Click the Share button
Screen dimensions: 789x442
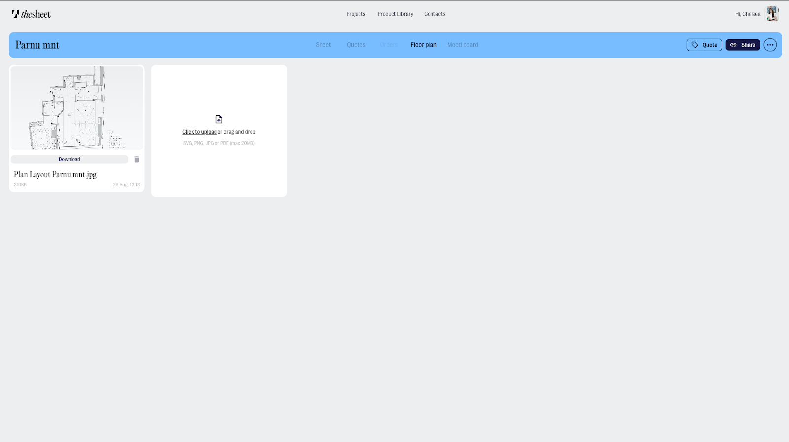point(743,45)
